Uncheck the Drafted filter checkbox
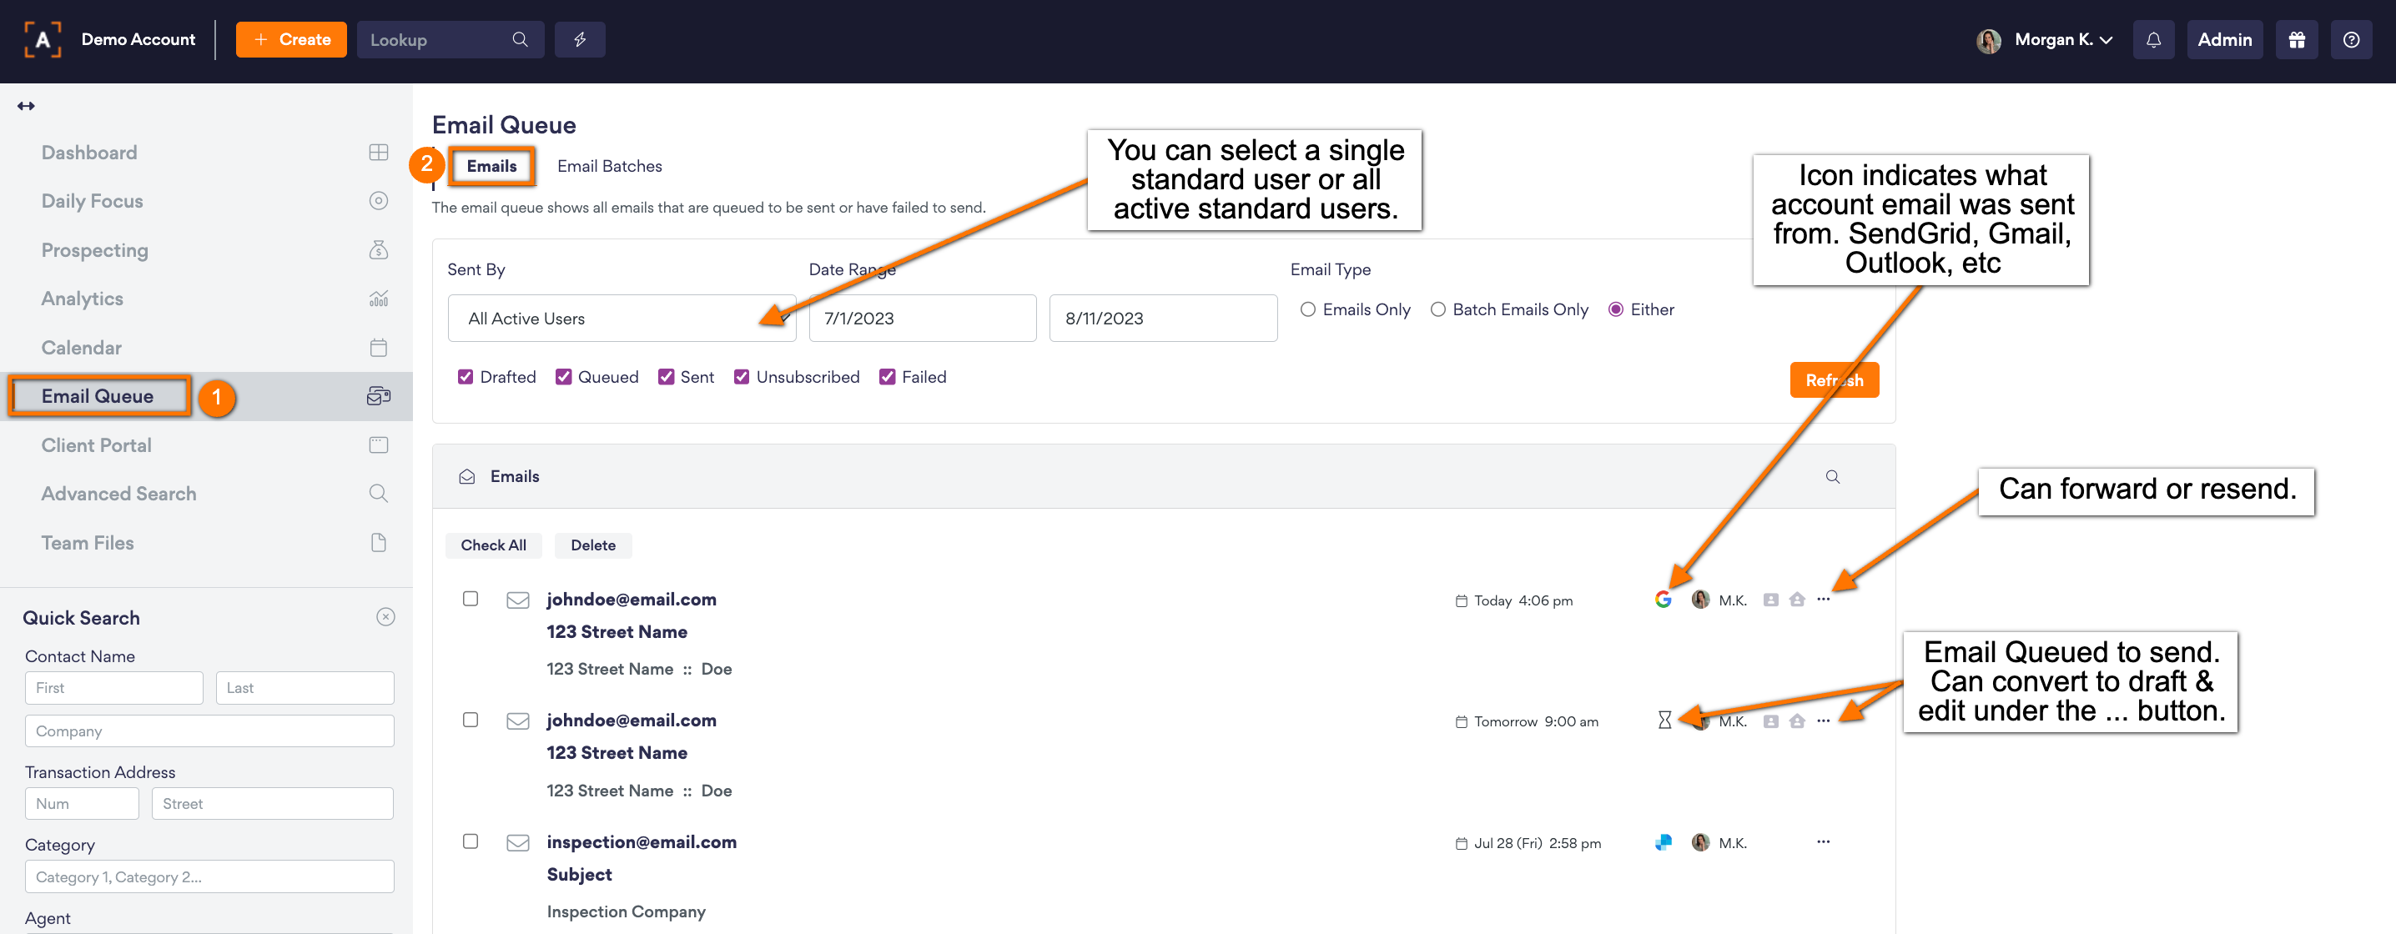Screen dimensions: 2396x934 465,376
